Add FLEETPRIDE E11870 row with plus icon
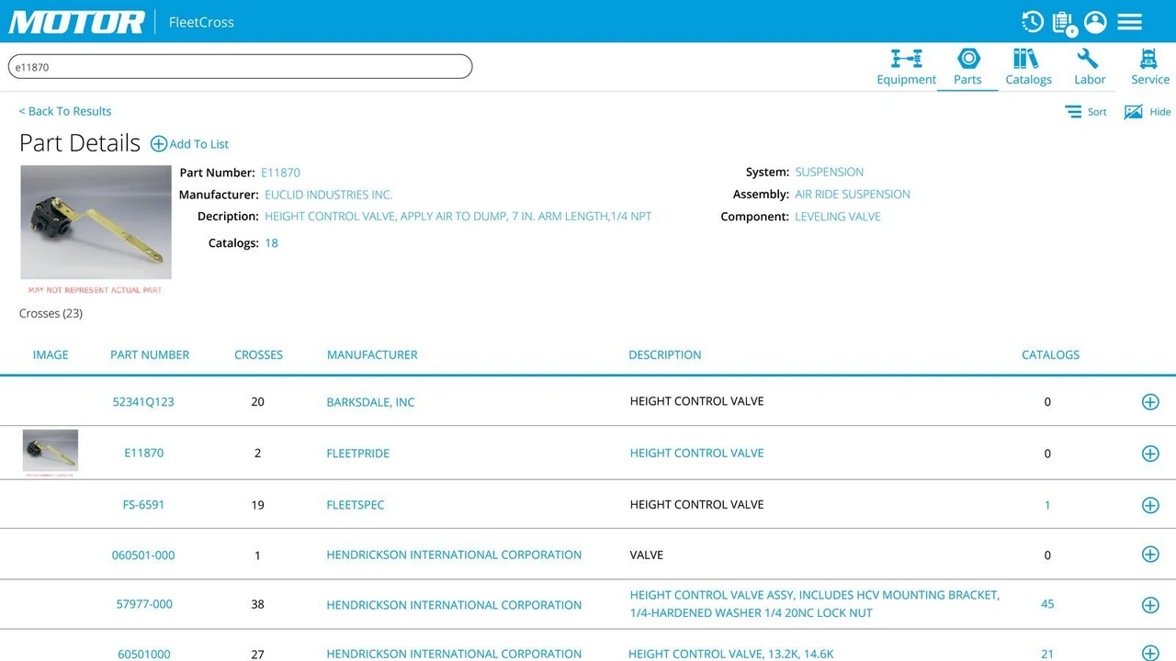This screenshot has height=661, width=1176. 1150,454
